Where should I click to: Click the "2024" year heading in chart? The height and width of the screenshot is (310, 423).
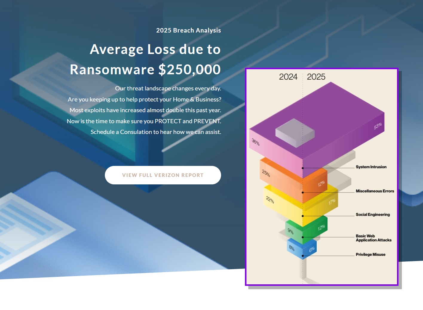[288, 77]
